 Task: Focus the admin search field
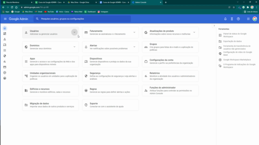(82, 19)
